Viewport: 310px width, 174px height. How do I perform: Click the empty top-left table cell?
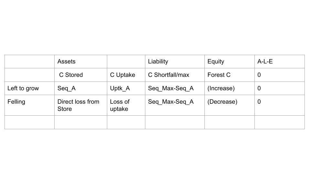[29, 62]
